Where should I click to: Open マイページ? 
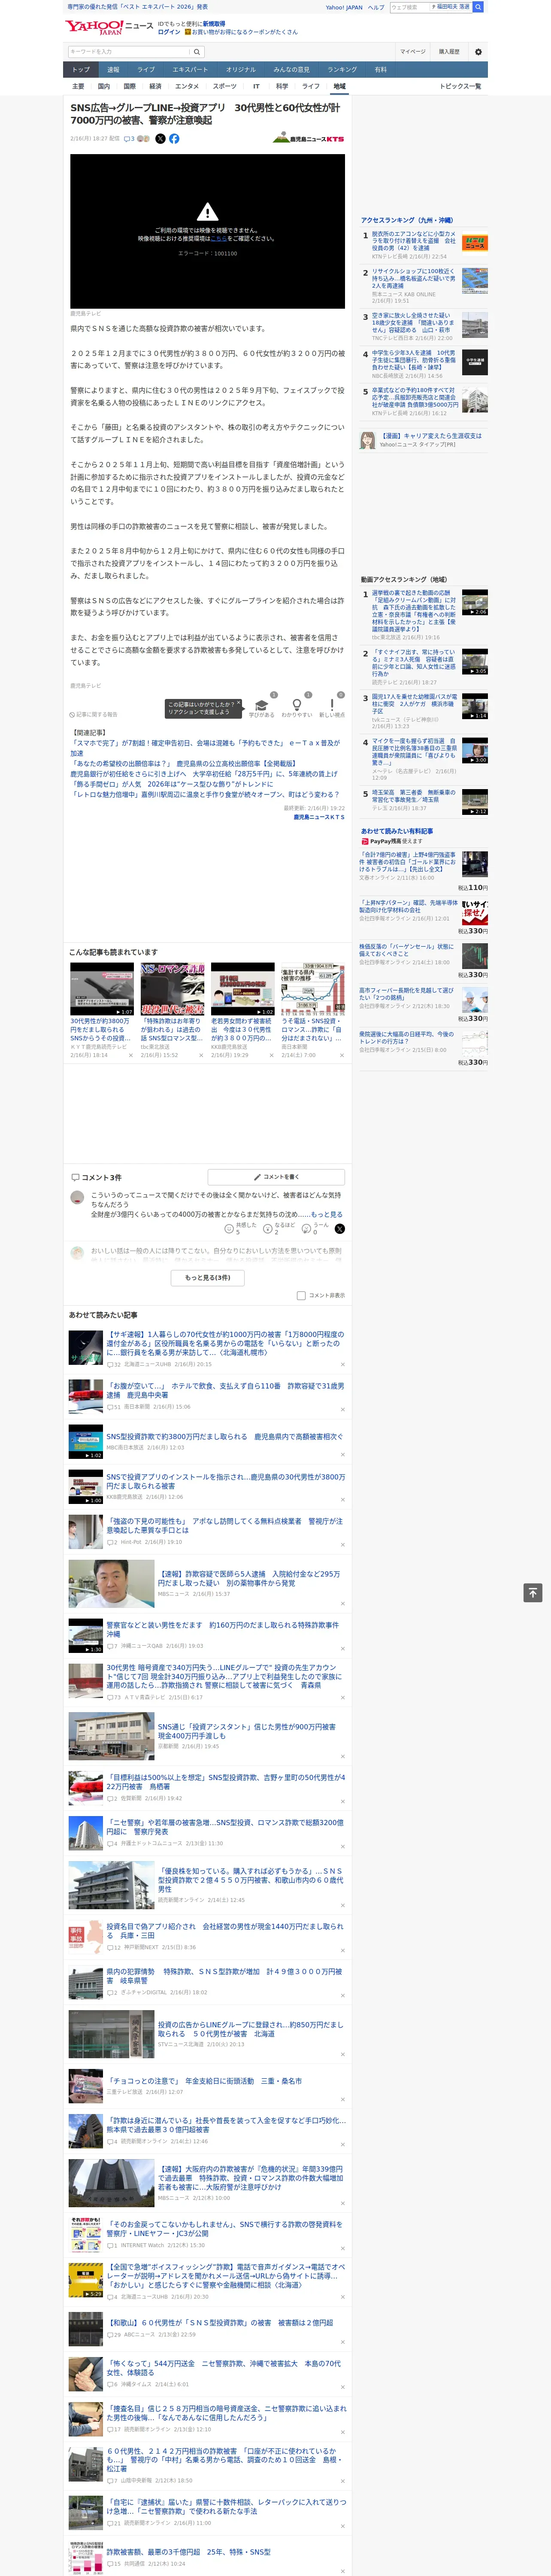[x=413, y=52]
